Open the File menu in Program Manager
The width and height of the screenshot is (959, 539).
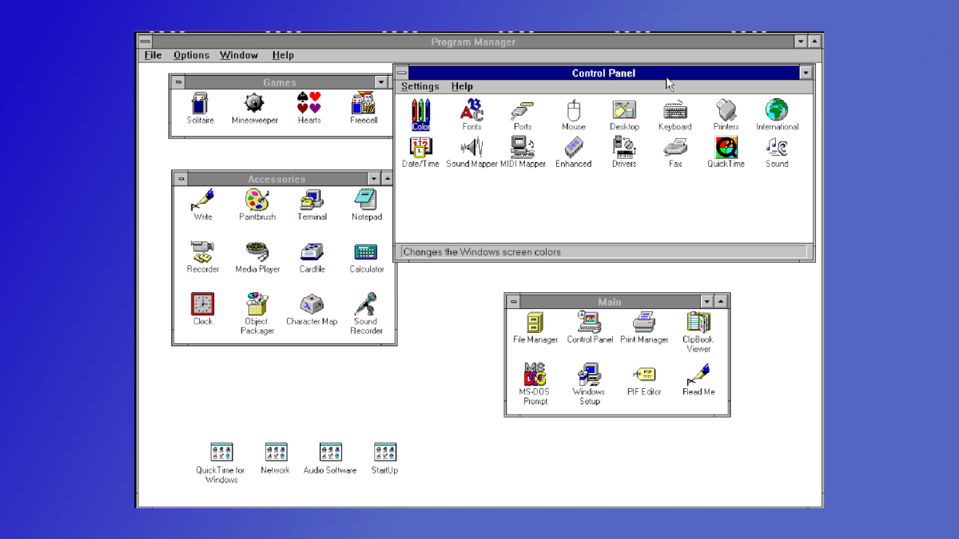coord(153,55)
